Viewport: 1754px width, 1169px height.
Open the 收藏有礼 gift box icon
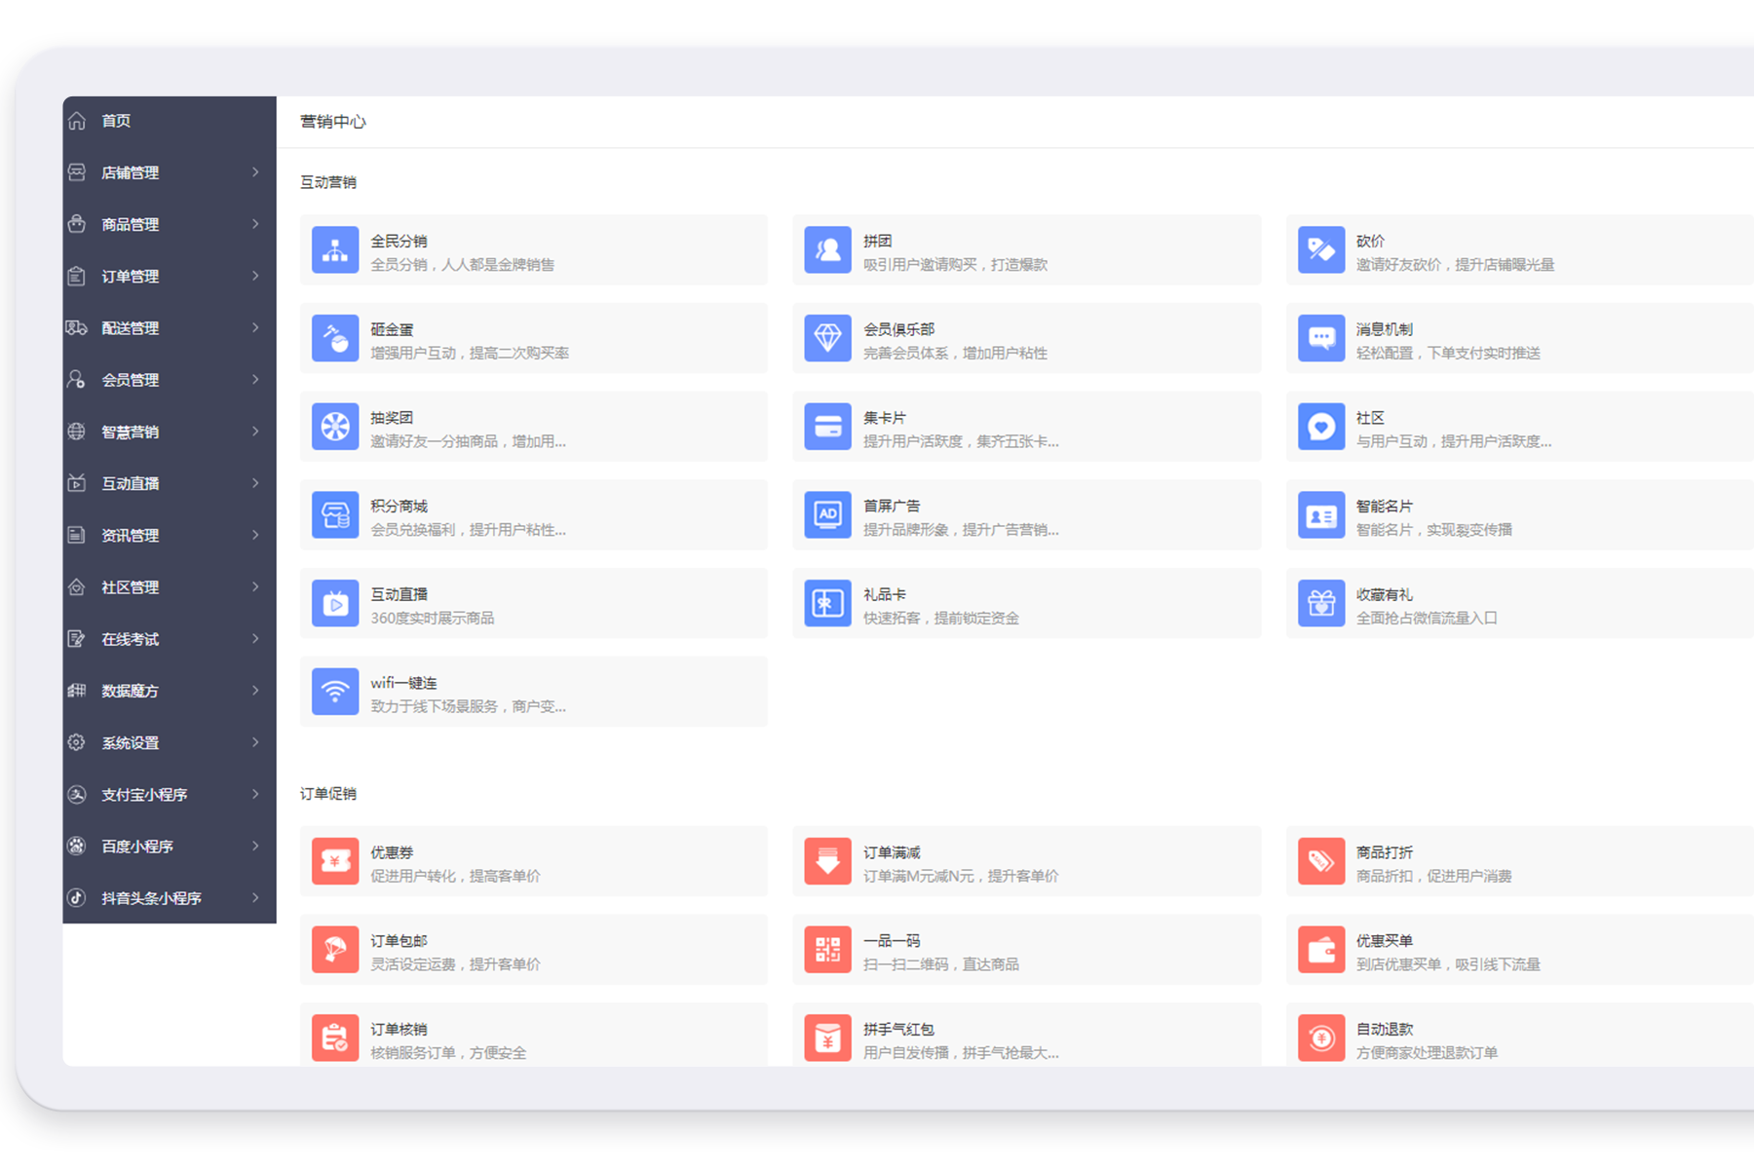tap(1321, 604)
